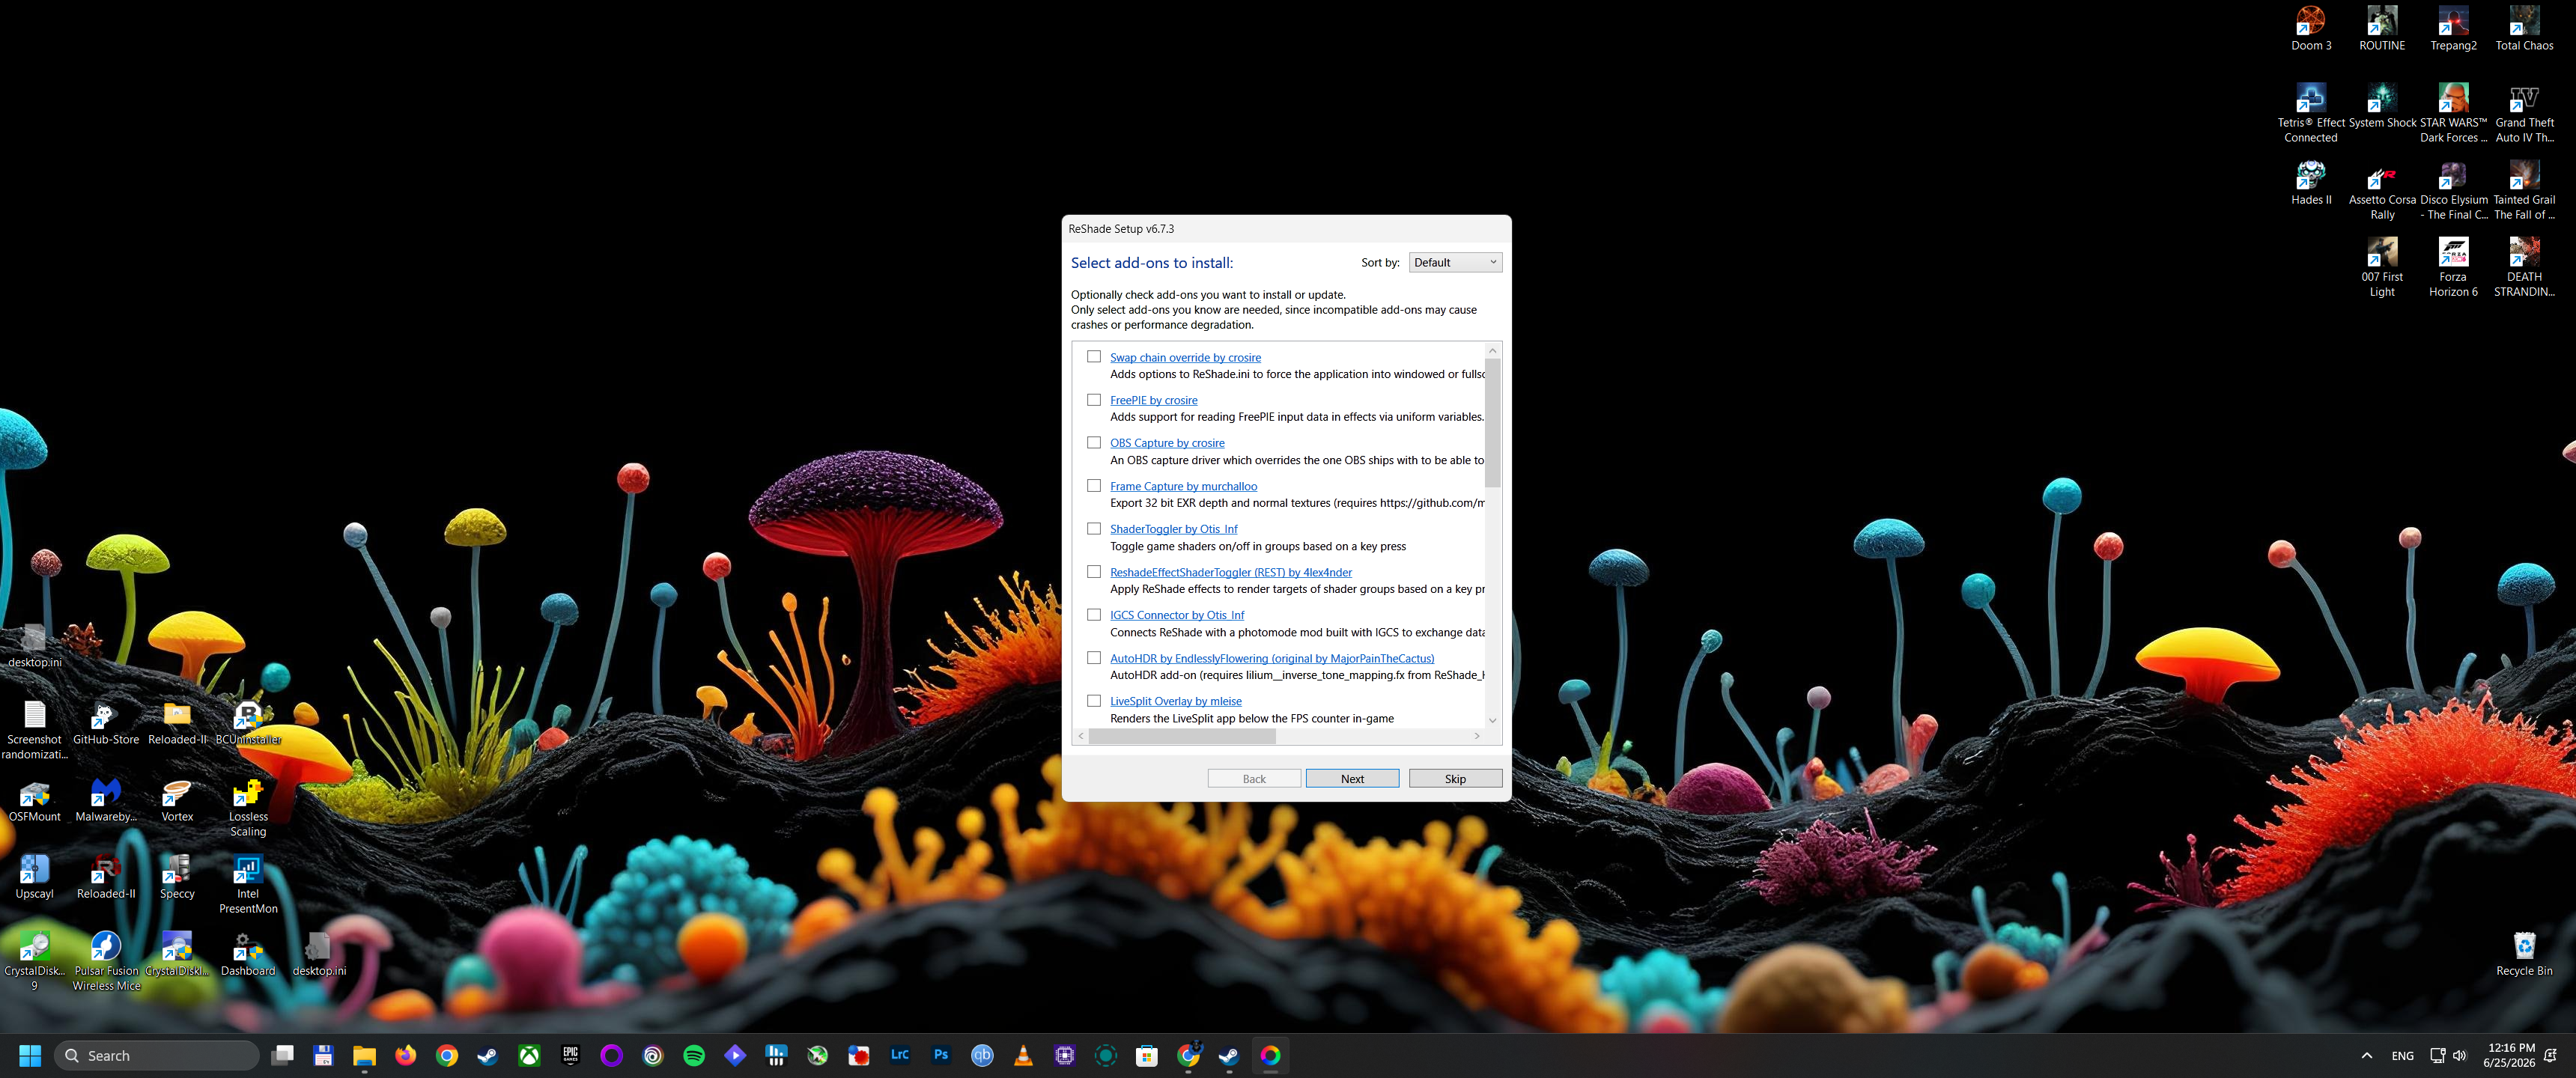Tick the AutoHDR add-on checkbox
This screenshot has width=2576, height=1078.
[x=1094, y=658]
